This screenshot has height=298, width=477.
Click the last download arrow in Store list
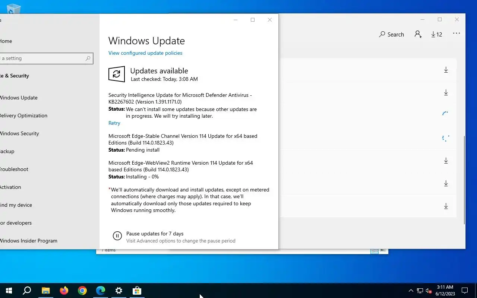(446, 206)
